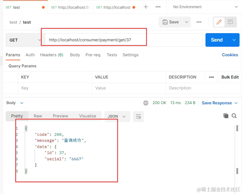Screen dimensions: 242x194
Task: Open the Pre-req. tab
Action: (93, 55)
